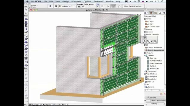Go to previous zoom at bottom bar

tap(64, 105)
